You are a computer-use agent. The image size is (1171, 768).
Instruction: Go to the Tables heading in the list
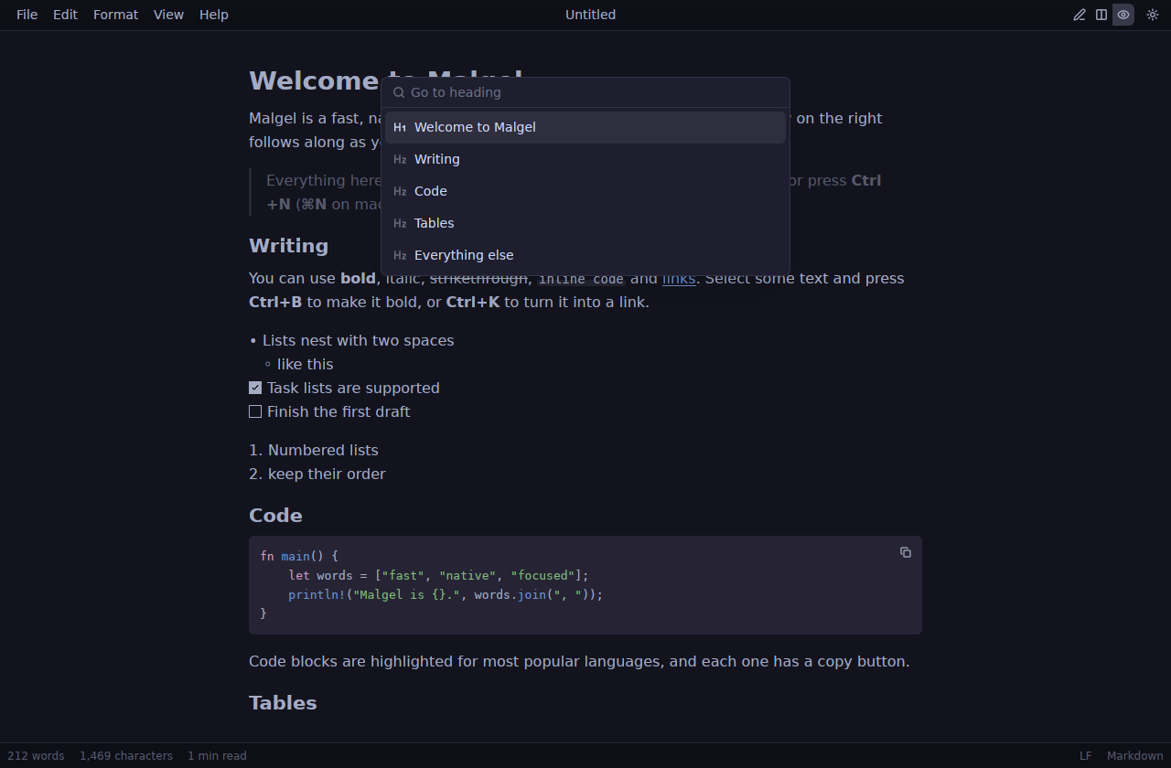click(585, 223)
